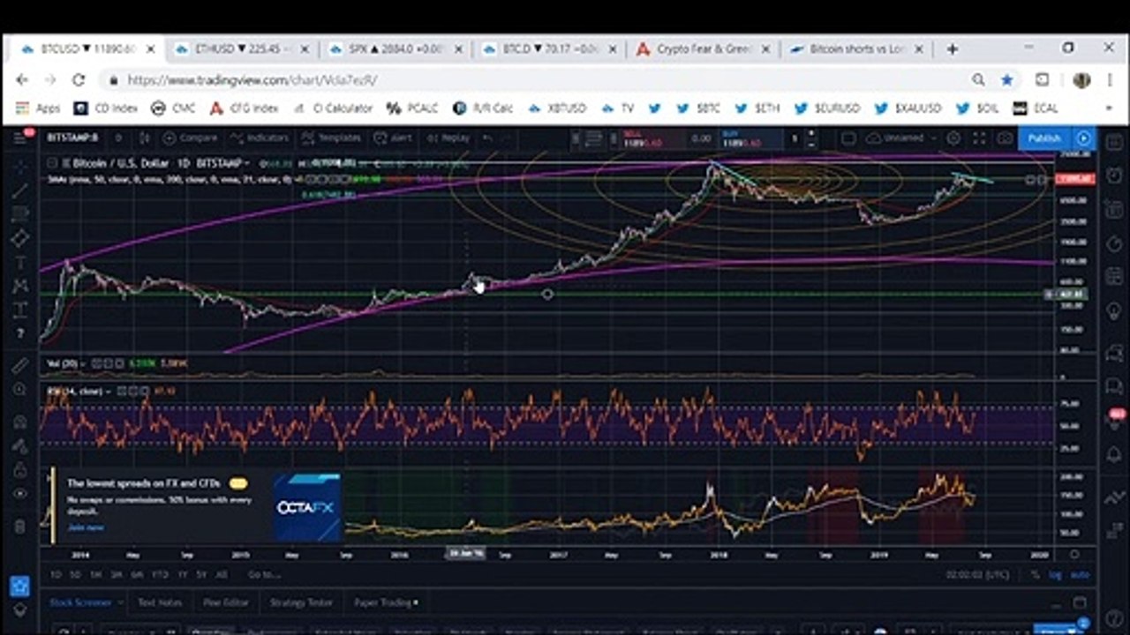
Task: Open the layout selection square icon
Action: [x=848, y=138]
